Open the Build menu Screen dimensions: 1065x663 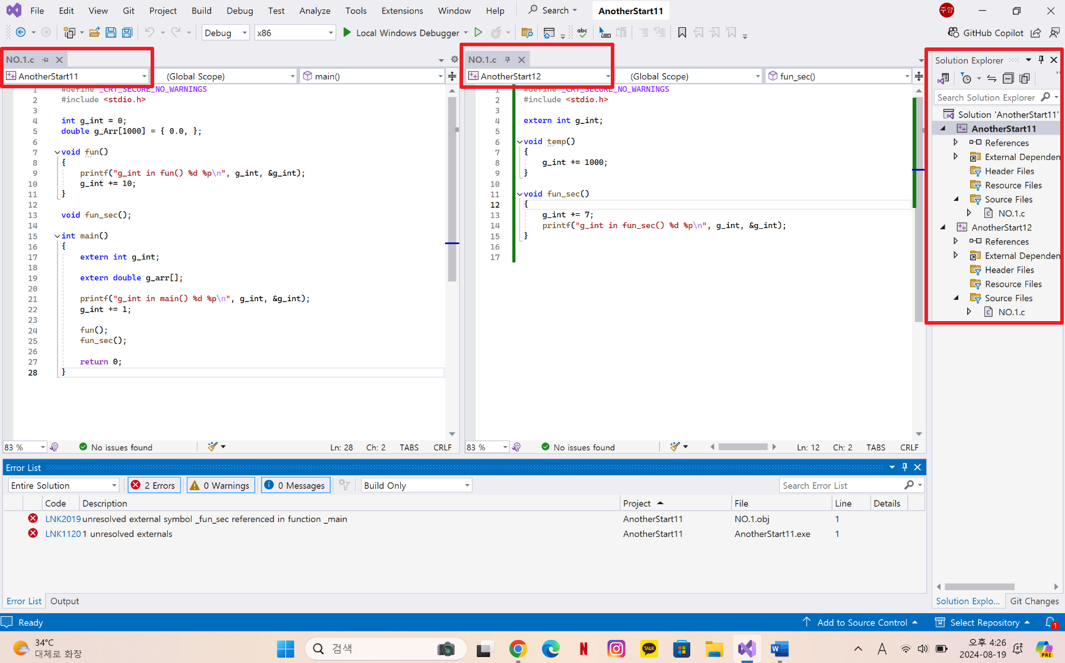point(202,11)
